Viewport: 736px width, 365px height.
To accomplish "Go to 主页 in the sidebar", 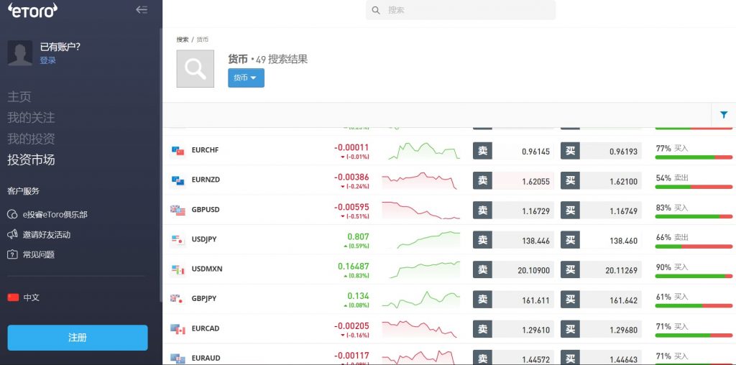I will [x=19, y=97].
